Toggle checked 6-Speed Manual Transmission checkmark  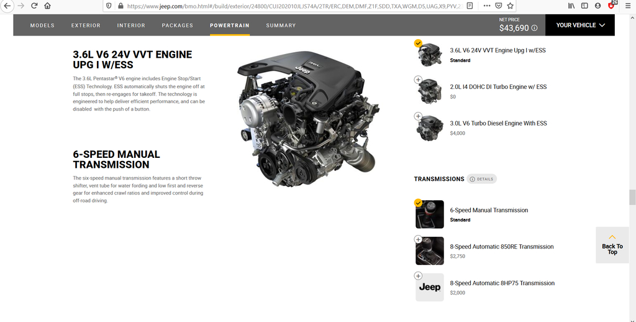pyautogui.click(x=418, y=203)
